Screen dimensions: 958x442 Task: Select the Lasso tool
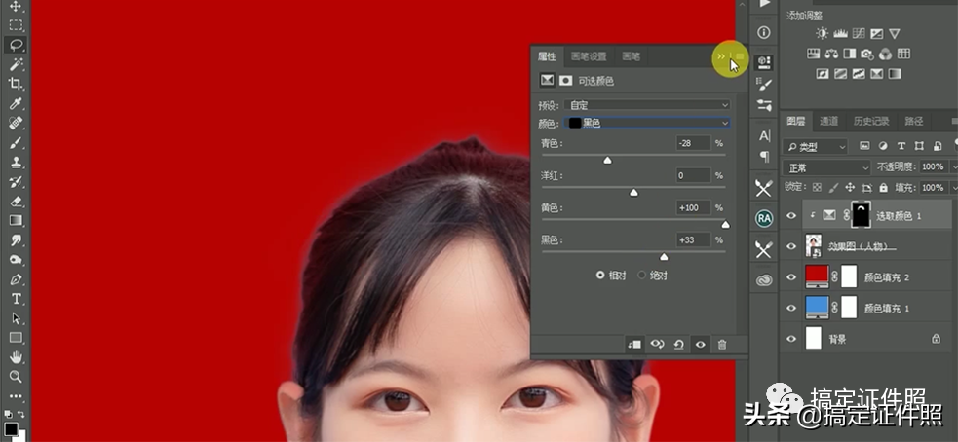pyautogui.click(x=16, y=45)
